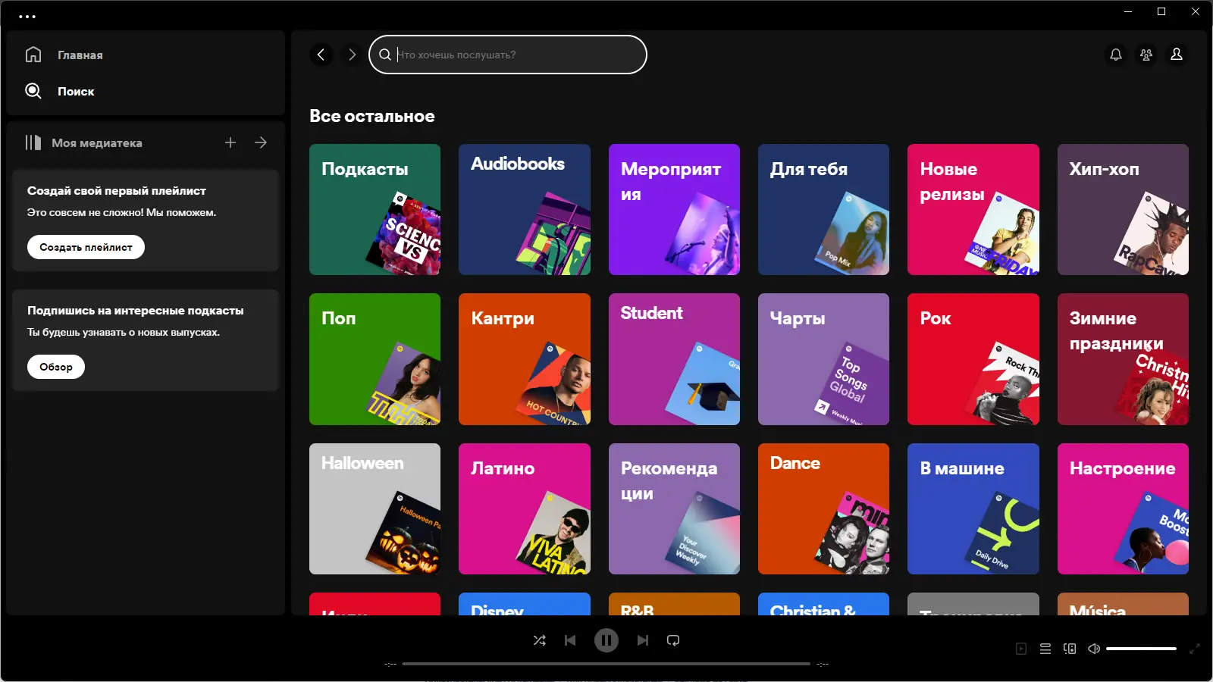1213x682 pixels.
Task: Adjust the volume slider
Action: [1141, 649]
